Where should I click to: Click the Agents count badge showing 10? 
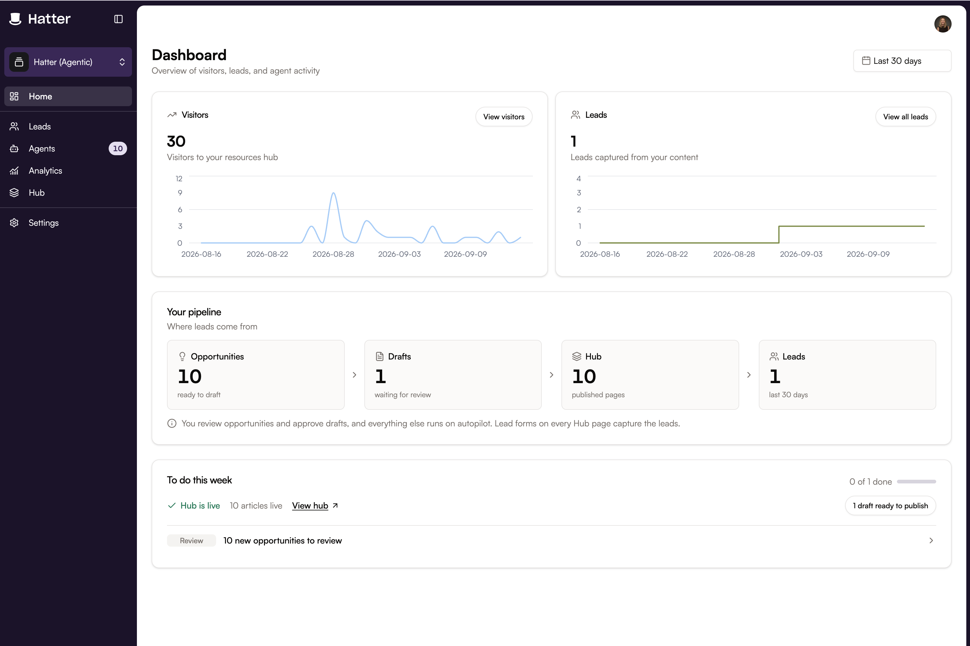[x=118, y=149]
